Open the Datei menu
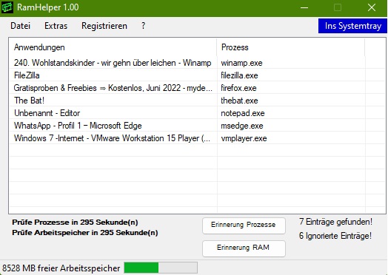Screen dimensions: 388x275 [20, 26]
